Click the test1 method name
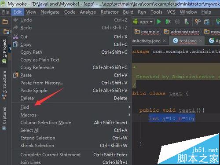 [x=187, y=110]
